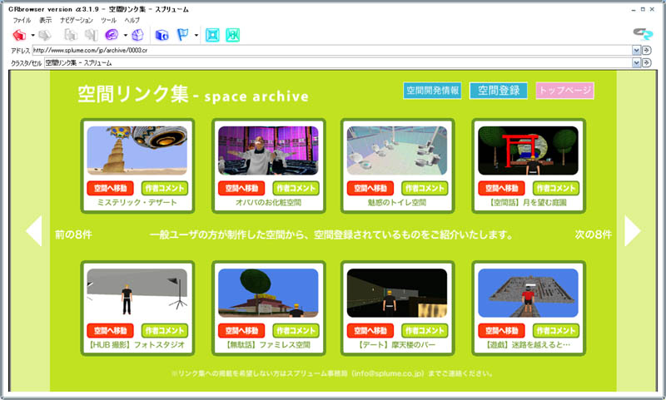
Task: Click the 空間リンク集 space archive heading
Action: 193,94
